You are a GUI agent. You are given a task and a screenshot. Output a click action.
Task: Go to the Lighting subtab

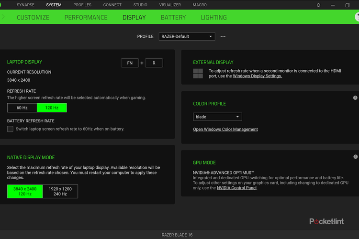point(213,17)
